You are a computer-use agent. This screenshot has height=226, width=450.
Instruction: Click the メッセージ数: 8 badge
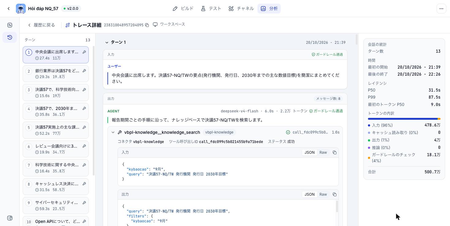pyautogui.click(x=328, y=99)
